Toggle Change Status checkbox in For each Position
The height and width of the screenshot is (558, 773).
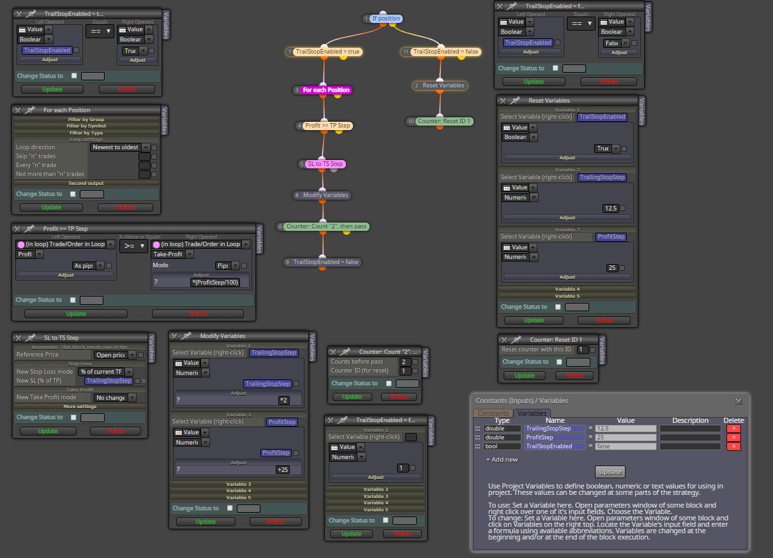click(73, 194)
